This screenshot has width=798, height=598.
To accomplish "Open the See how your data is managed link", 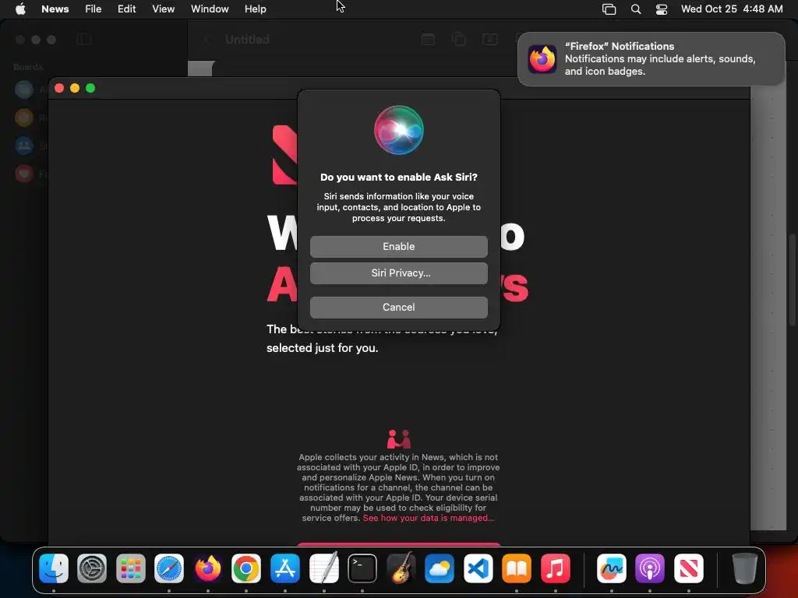I will click(x=428, y=518).
